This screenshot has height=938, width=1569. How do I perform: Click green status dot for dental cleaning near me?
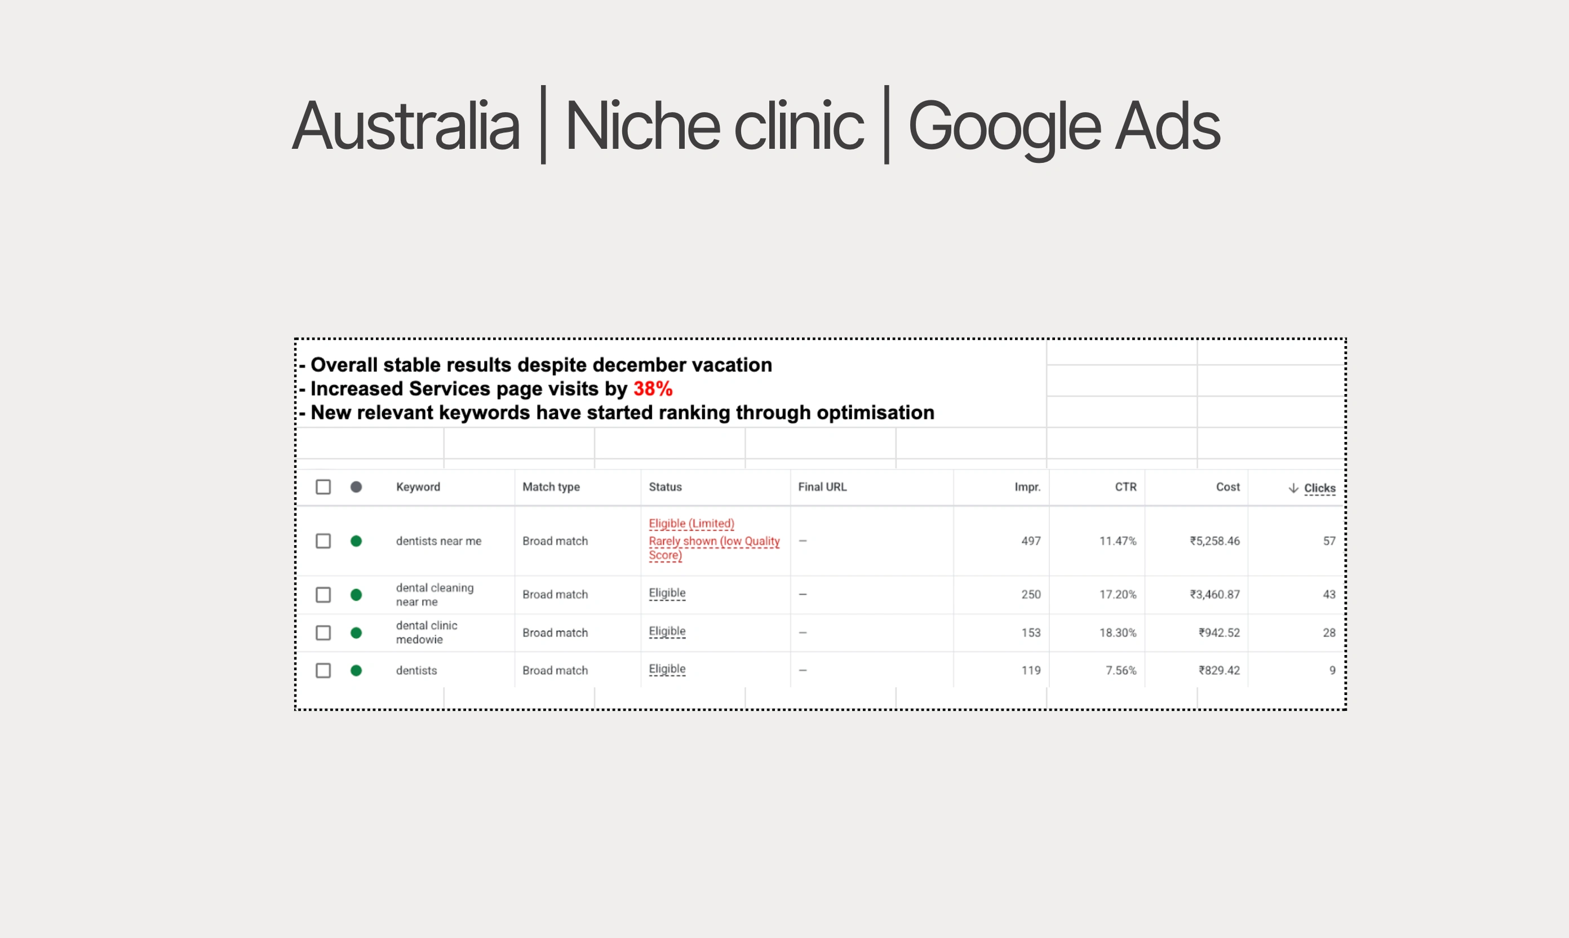356,595
